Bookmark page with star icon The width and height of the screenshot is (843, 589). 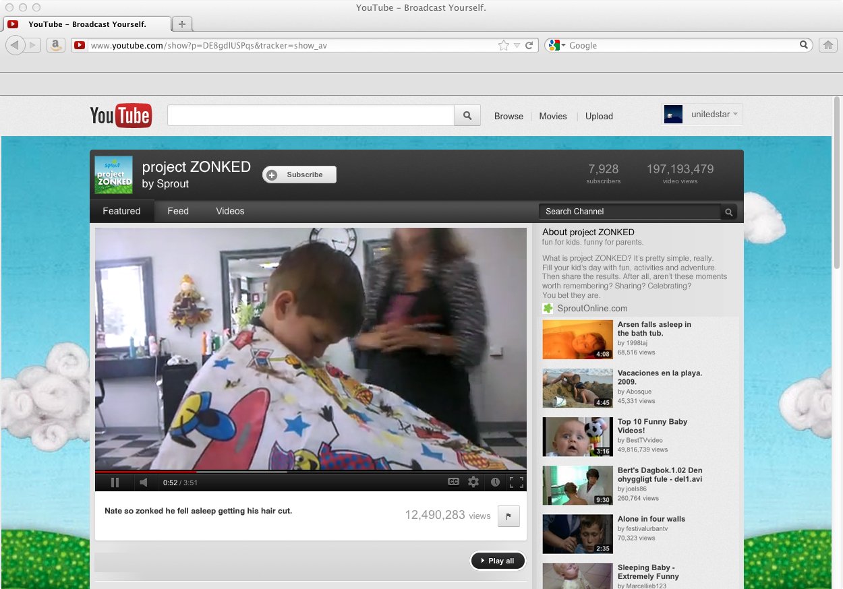click(503, 45)
